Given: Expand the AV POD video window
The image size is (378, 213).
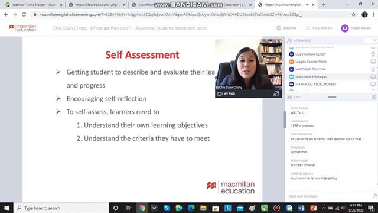Looking at the screenshot, I should [276, 93].
